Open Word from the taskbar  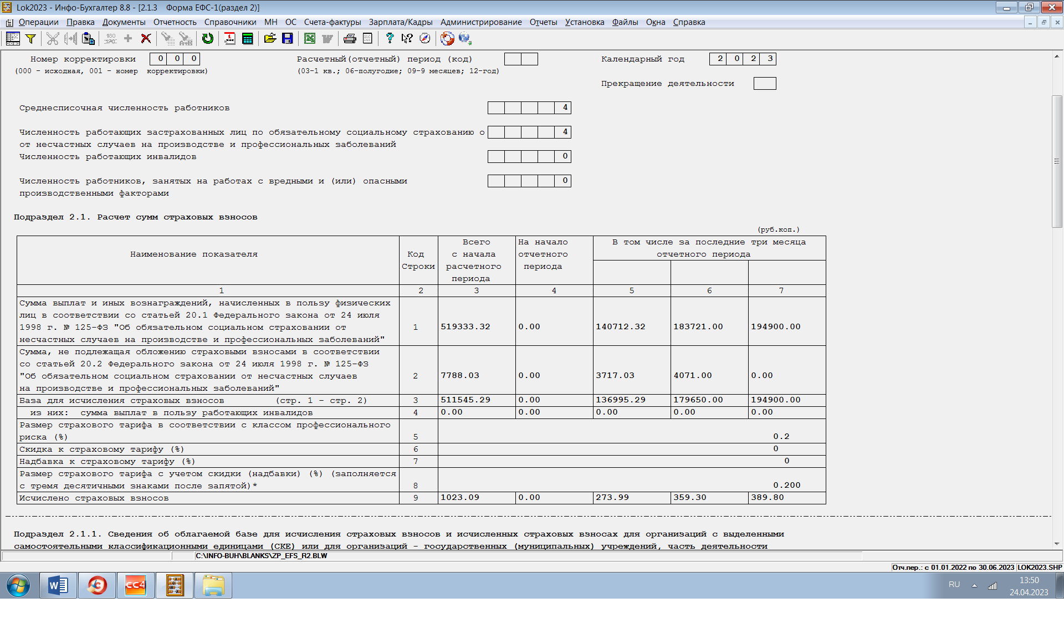point(58,585)
